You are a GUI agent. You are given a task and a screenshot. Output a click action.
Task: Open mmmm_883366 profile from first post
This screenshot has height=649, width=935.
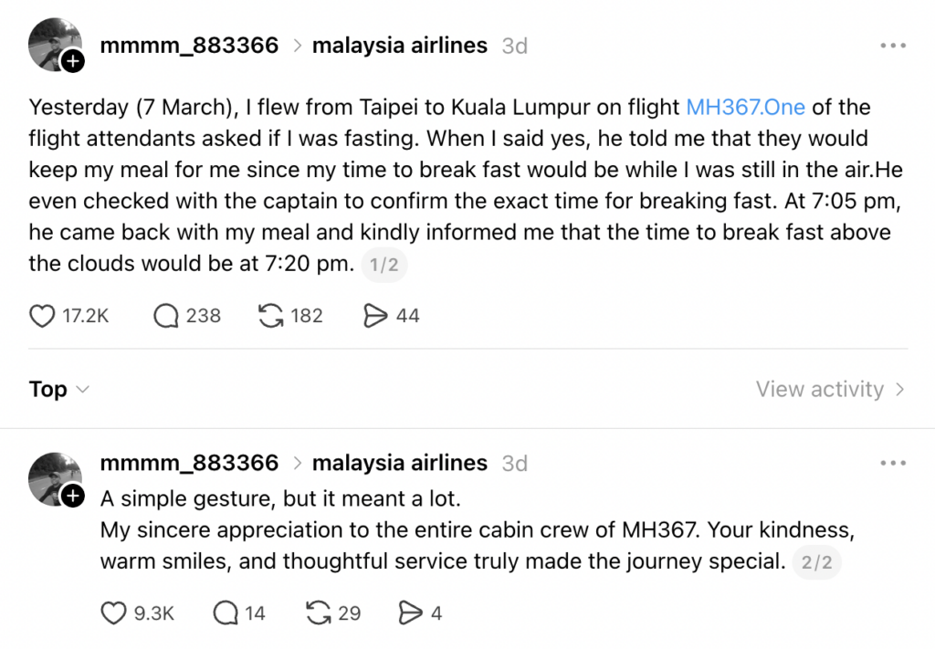point(189,46)
